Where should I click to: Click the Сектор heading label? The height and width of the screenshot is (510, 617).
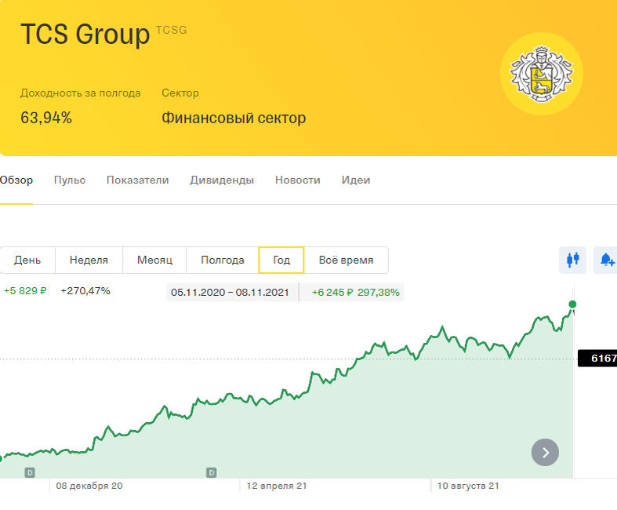coord(180,93)
